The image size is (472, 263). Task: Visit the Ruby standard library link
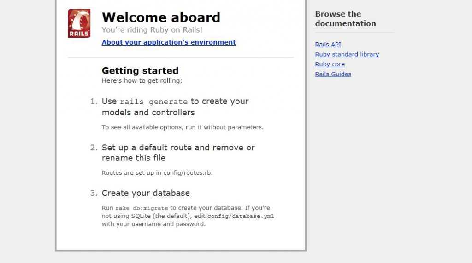tap(347, 54)
